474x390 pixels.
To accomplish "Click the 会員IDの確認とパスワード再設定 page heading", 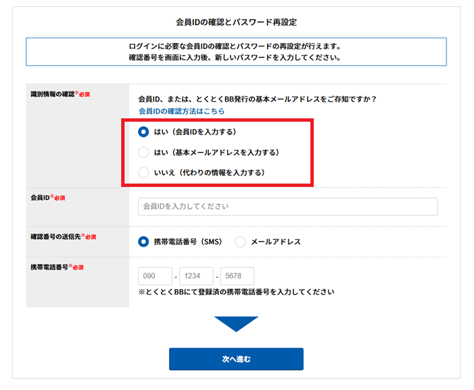I will pos(236,22).
